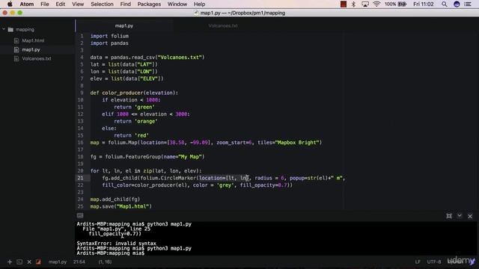Open the File menu

click(x=45, y=4)
